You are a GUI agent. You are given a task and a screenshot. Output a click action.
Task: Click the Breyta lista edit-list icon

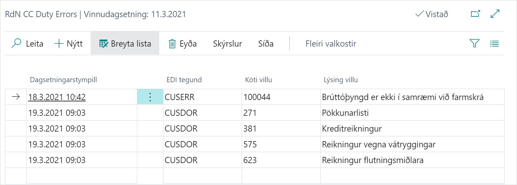[103, 44]
